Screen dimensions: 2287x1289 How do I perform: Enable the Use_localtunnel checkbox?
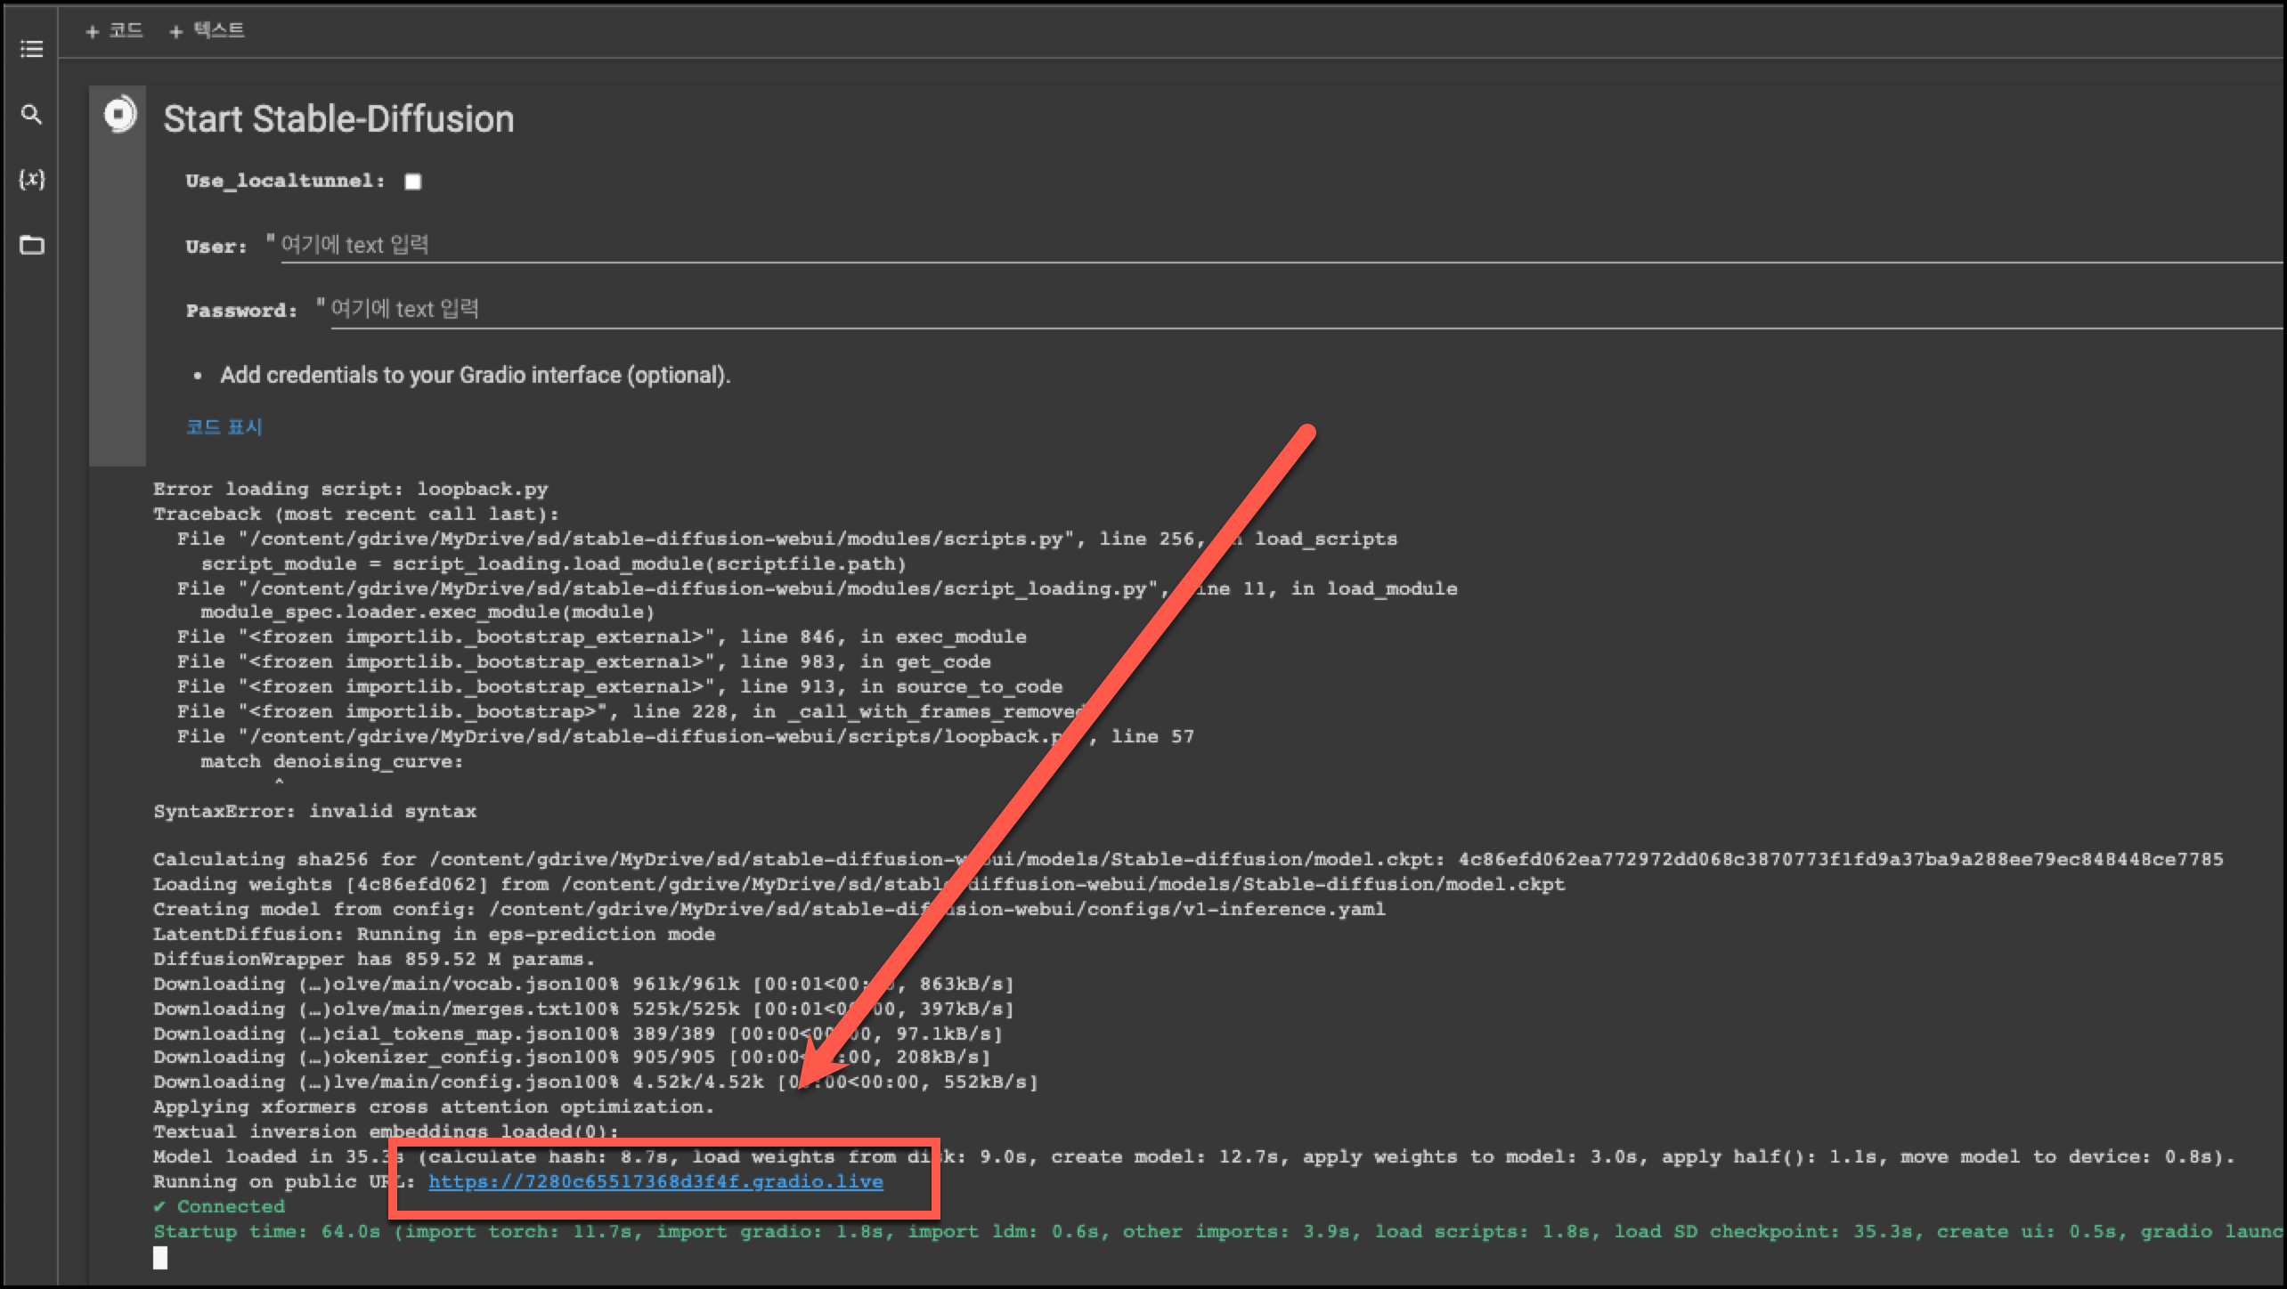point(412,182)
